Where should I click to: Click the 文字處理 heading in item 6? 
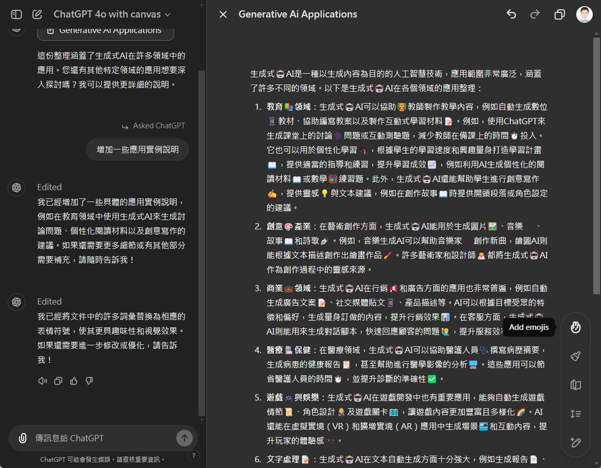click(288, 459)
